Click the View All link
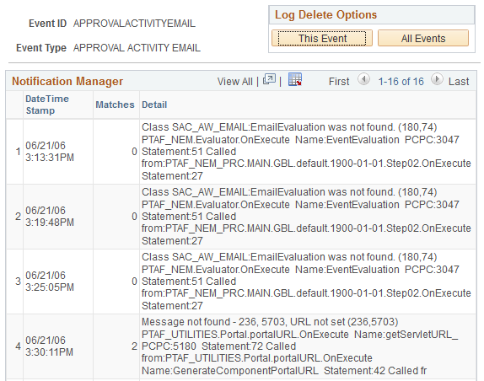This screenshot has height=381, width=484. 234,82
